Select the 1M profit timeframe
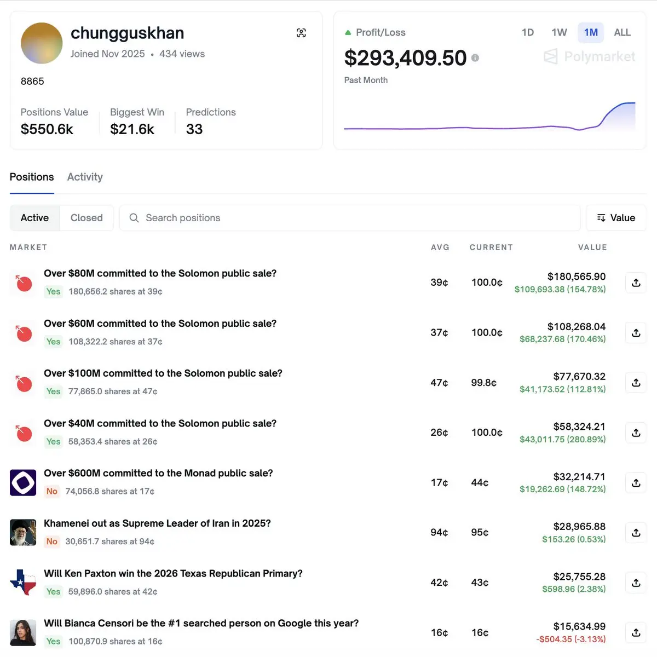 [591, 32]
